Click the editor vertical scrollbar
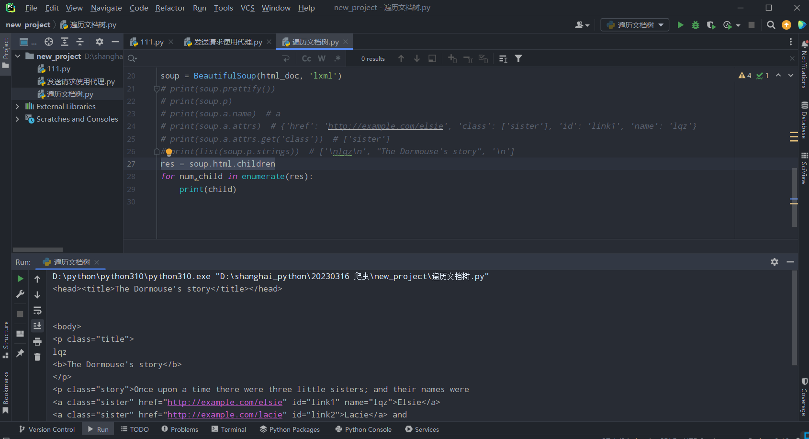Image resolution: width=809 pixels, height=439 pixels. (x=795, y=196)
